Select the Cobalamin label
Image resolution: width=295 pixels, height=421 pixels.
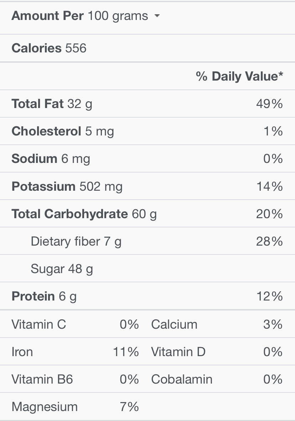pyautogui.click(x=182, y=379)
